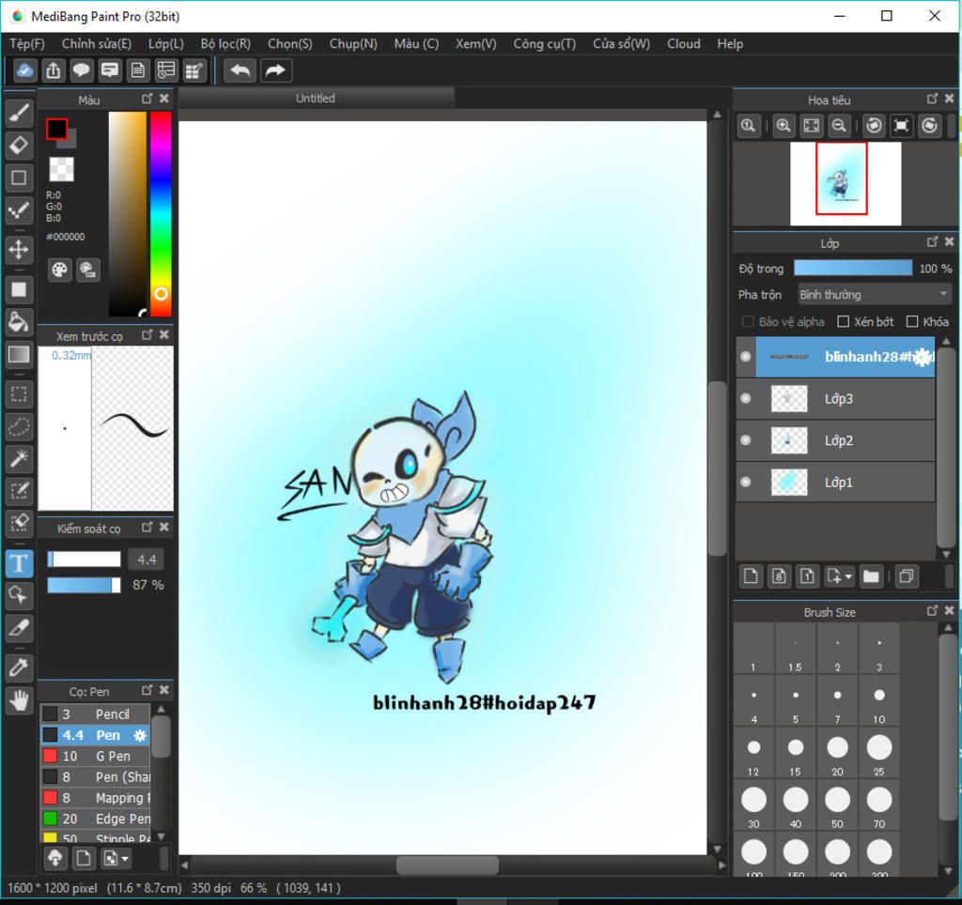This screenshot has height=905, width=962.
Task: Undock the Lớp panel
Action: pyautogui.click(x=933, y=242)
